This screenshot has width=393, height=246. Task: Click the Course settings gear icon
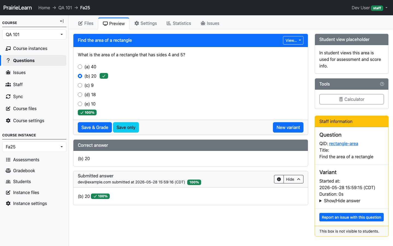[8, 121]
